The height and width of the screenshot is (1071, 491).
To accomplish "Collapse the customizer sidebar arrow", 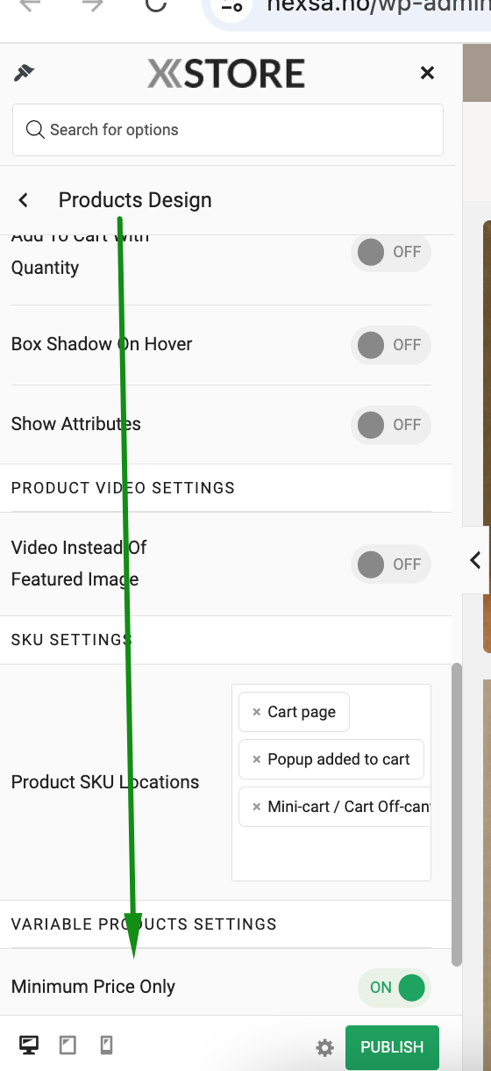I will coord(475,560).
